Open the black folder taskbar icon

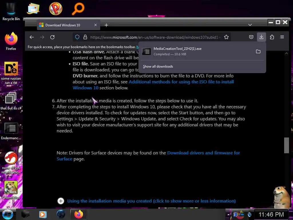pos(25,214)
